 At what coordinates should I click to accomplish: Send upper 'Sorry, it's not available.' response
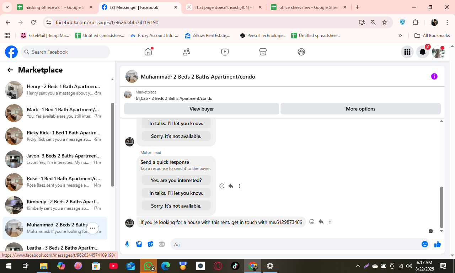point(176,136)
